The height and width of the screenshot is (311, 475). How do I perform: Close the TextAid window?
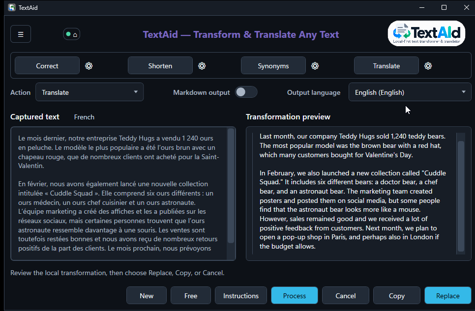point(467,7)
